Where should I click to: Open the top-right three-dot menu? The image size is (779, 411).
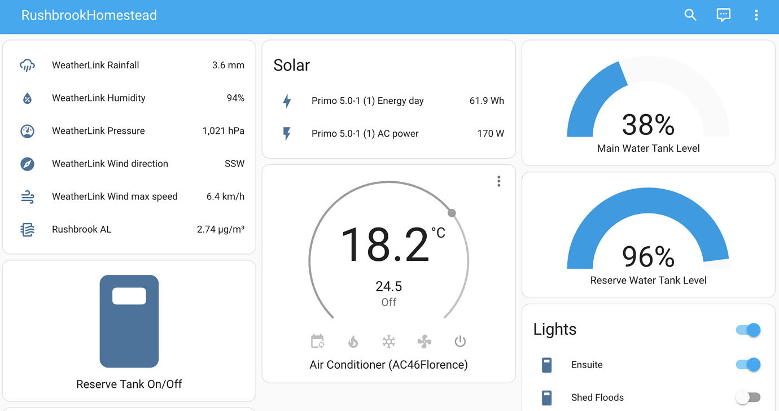(756, 15)
